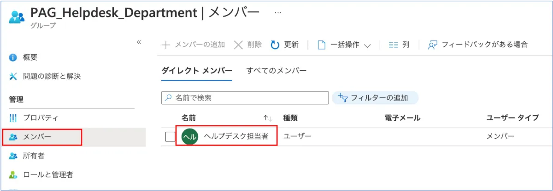Click ユーザー cell in 種類 column
The image size is (553, 191).
297,136
